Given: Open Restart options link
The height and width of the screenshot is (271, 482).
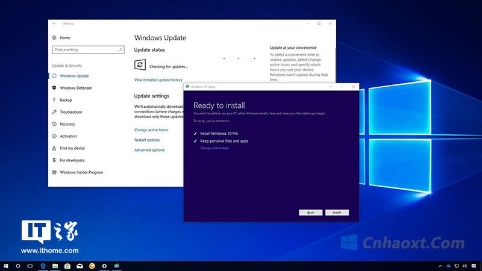Looking at the screenshot, I should 147,140.
